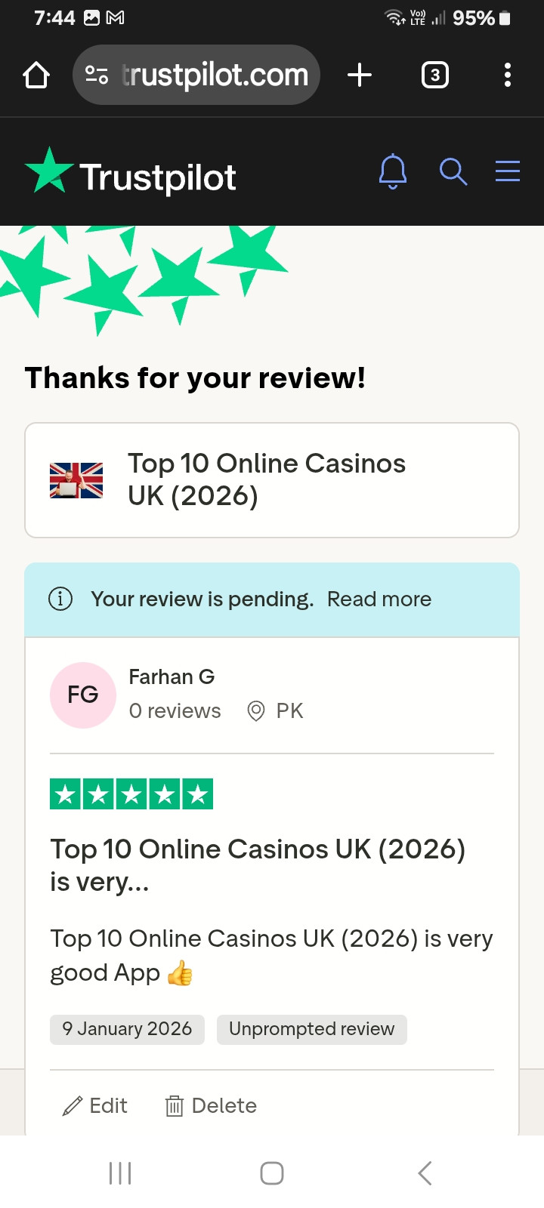Image resolution: width=544 pixels, height=1208 pixels.
Task: Open site settings icon in address bar
Action: tap(97, 75)
